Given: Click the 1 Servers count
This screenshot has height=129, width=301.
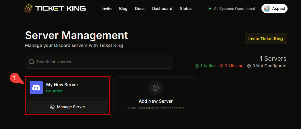Looking at the screenshot, I should [x=273, y=58].
